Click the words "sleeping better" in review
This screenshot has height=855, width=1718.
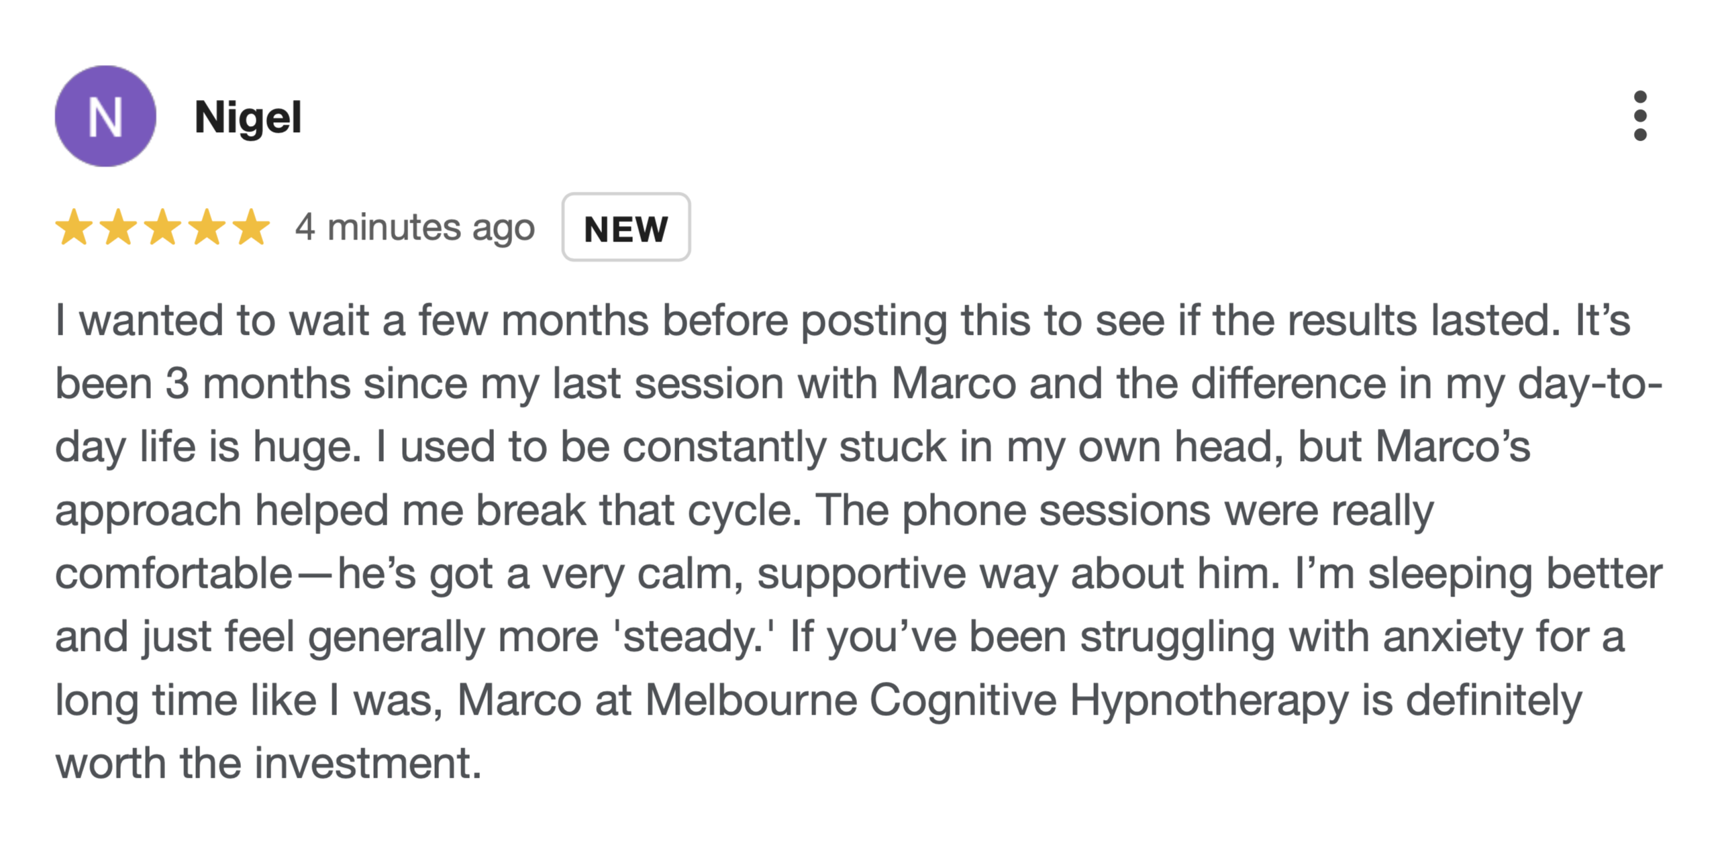coord(1515,574)
